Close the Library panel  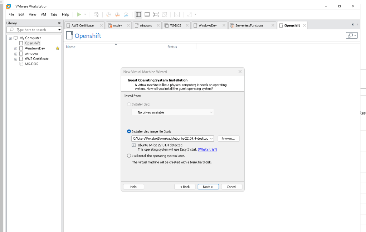point(59,23)
